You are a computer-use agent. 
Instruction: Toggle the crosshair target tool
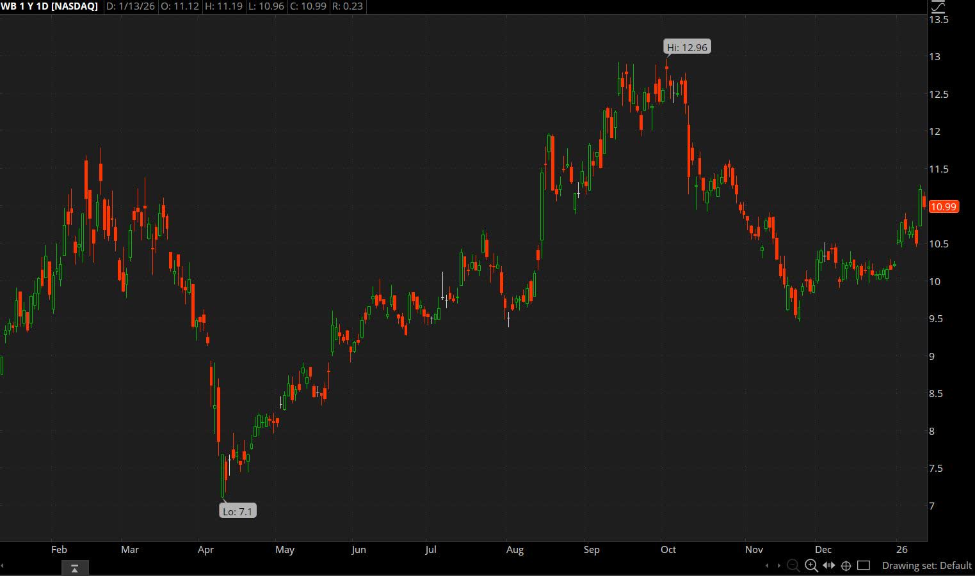(846, 566)
